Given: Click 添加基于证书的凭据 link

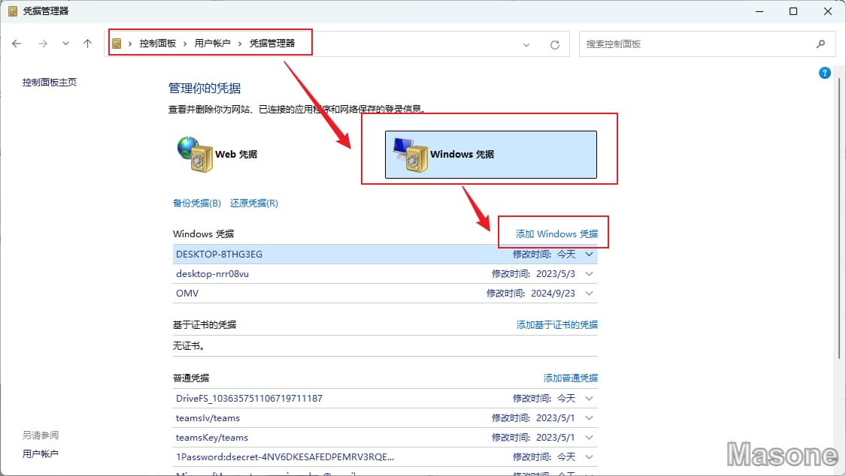Looking at the screenshot, I should tap(556, 324).
